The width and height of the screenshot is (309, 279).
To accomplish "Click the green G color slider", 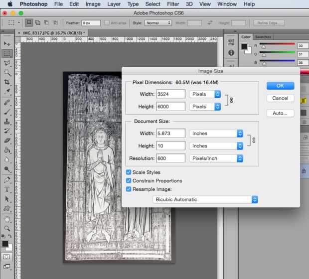I will [277, 52].
